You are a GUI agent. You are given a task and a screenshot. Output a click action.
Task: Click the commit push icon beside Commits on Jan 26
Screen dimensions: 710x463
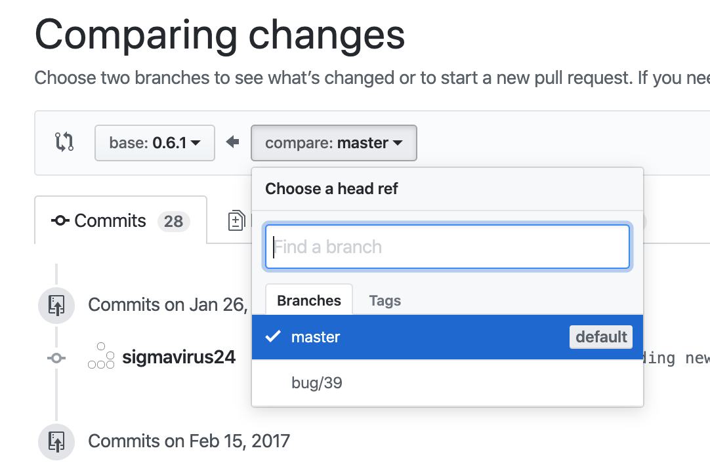click(x=56, y=305)
